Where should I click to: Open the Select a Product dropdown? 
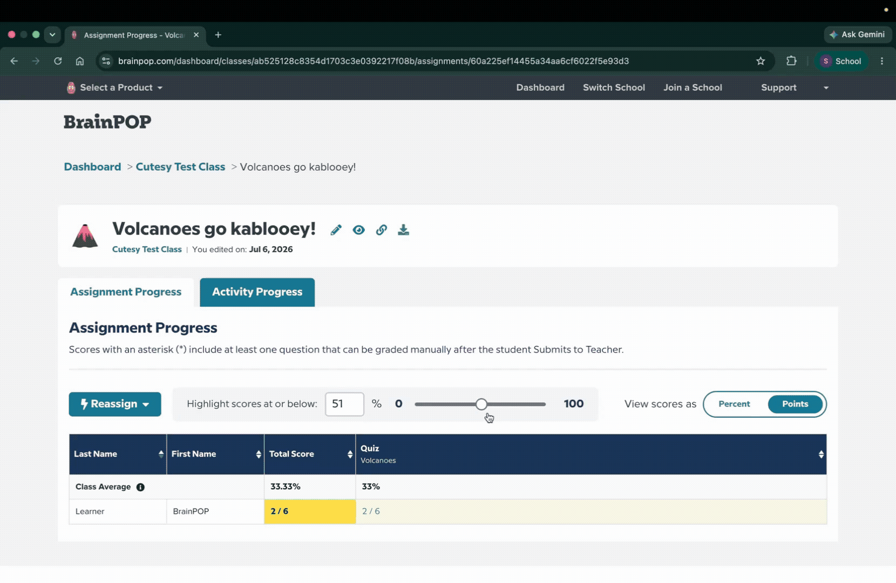114,87
